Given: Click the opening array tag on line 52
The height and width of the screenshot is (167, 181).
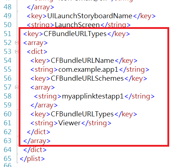Looking at the screenshot, I should point(35,43).
